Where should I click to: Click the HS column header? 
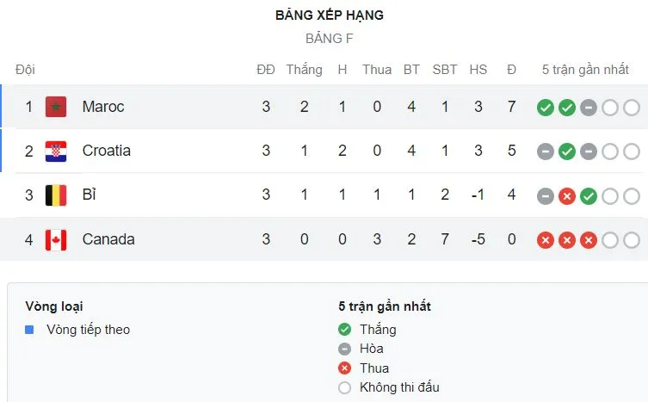pos(478,70)
